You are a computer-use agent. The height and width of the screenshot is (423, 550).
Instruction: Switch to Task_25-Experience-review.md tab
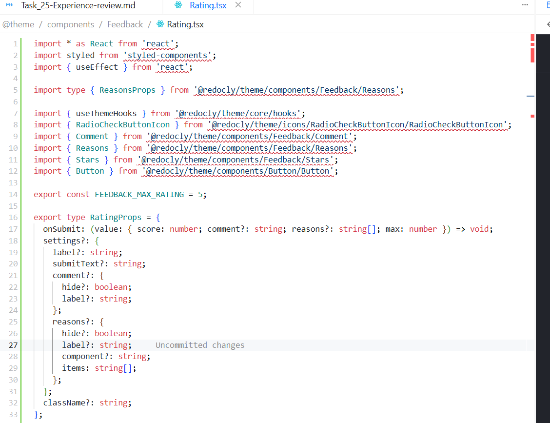[x=78, y=6]
